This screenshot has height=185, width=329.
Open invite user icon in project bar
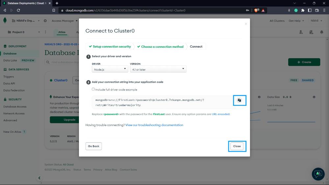(x=301, y=32)
